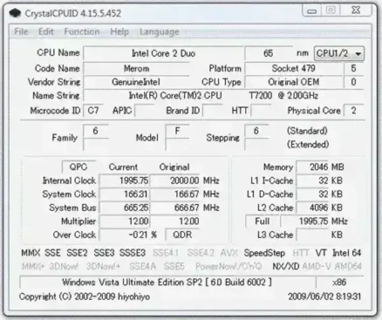Open the Edit menu
This screenshot has height=320, width=382.
pos(46,32)
